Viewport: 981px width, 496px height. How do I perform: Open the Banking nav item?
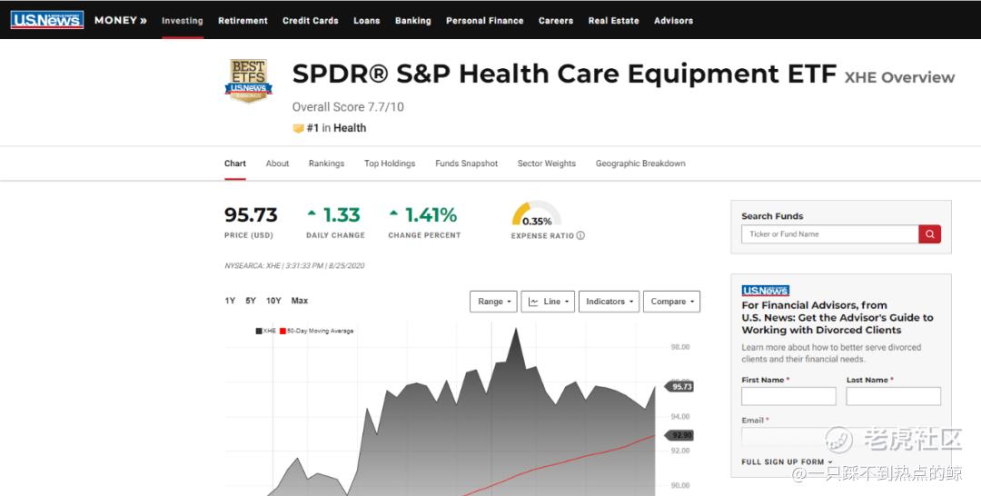click(x=413, y=21)
